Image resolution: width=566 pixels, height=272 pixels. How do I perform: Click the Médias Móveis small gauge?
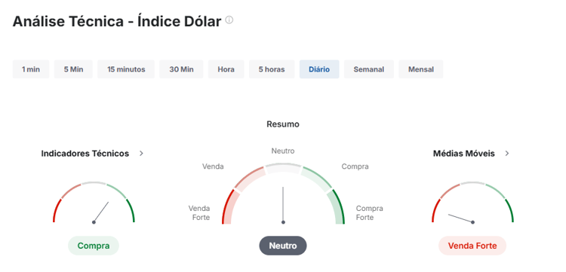(472, 203)
